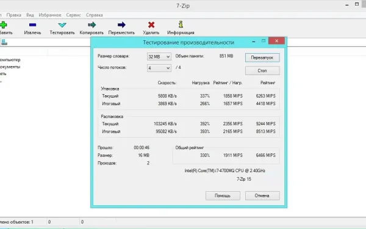This screenshot has height=229, width=366.
Task: Click the 851 MB memory value
Action: 226,56
